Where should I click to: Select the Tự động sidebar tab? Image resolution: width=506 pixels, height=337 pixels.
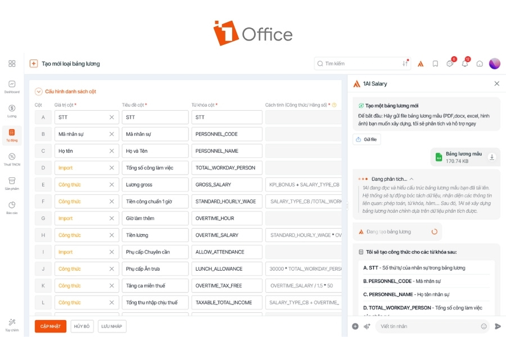pos(12,135)
